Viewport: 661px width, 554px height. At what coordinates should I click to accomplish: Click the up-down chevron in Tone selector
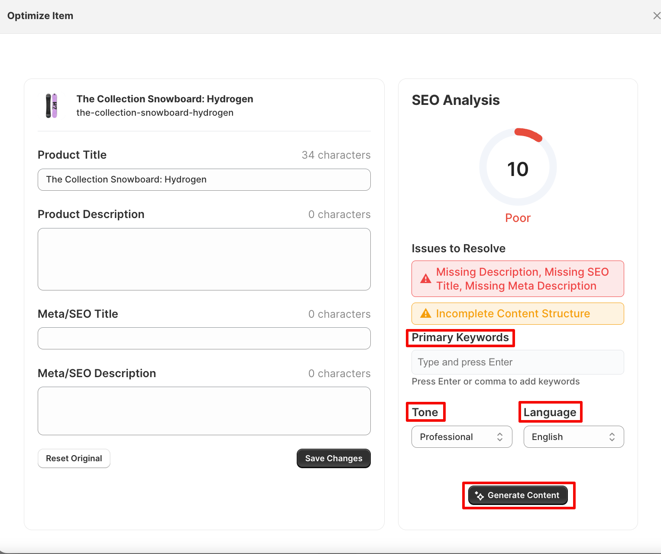coord(500,437)
